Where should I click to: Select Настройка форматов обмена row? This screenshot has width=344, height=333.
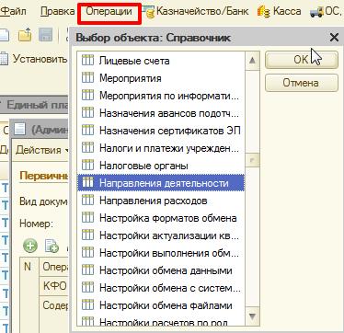point(161,218)
